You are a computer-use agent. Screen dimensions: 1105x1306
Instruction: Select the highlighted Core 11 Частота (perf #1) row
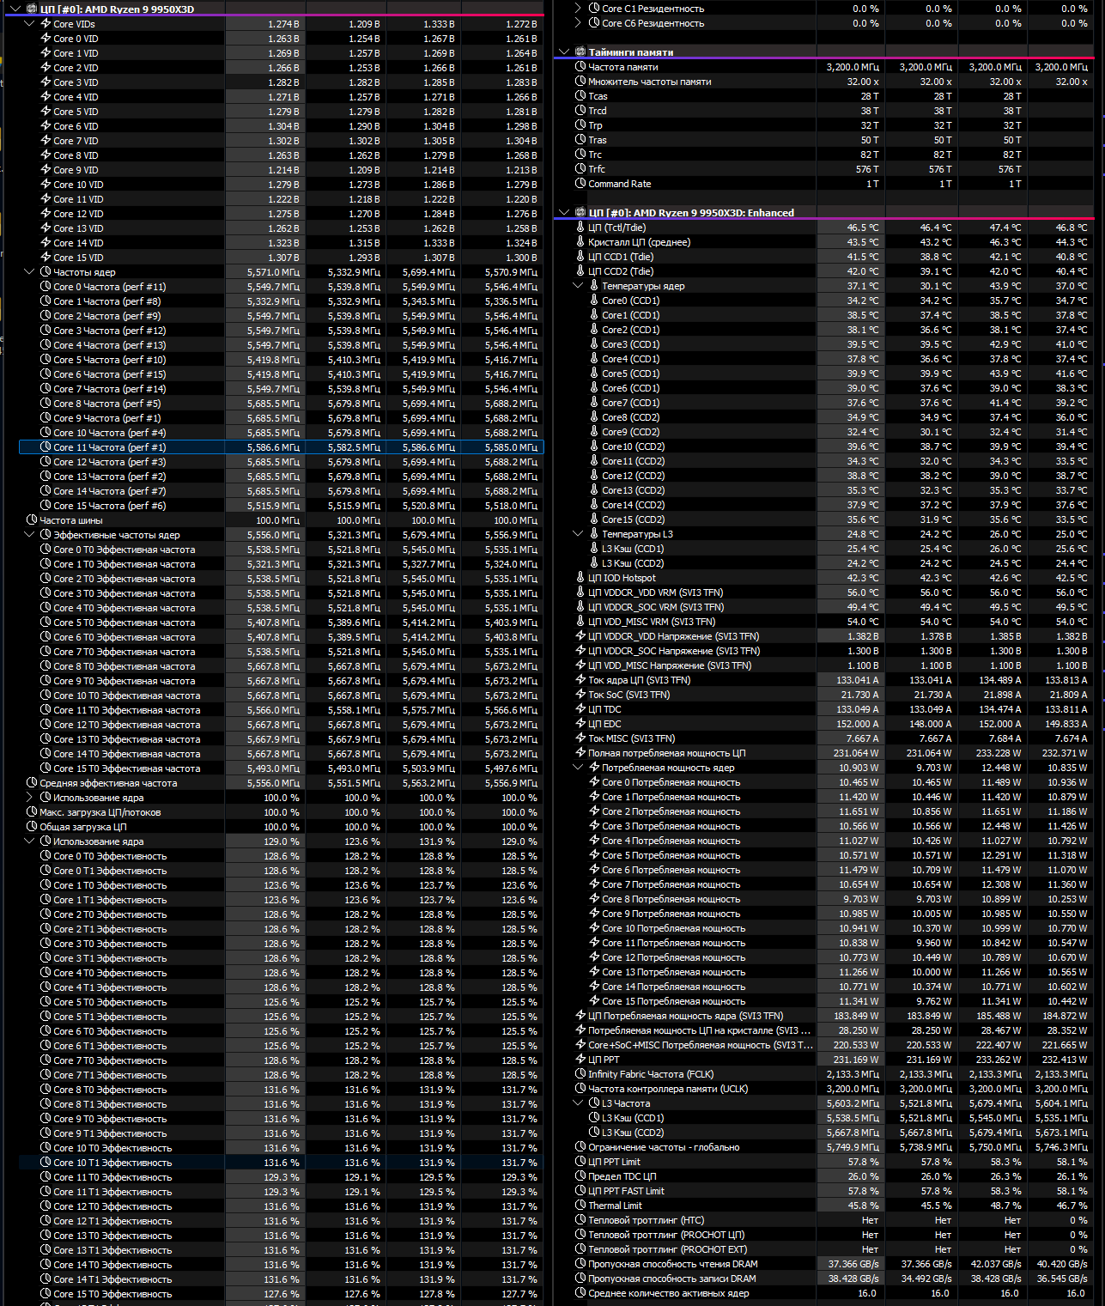282,447
